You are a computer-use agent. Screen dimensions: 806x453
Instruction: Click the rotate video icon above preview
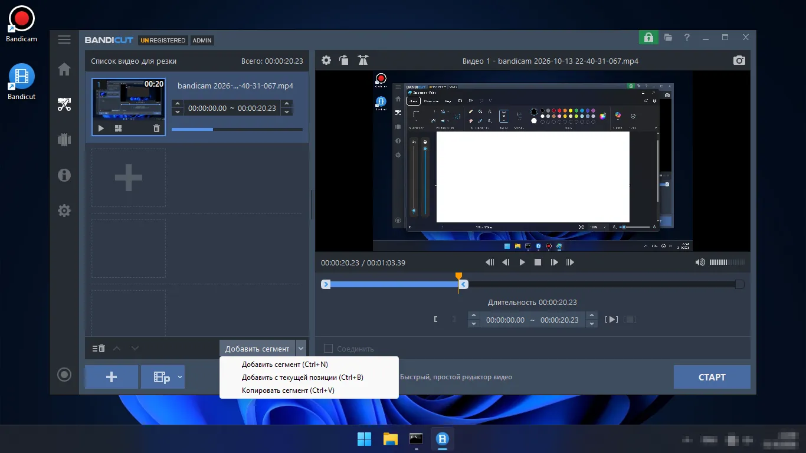click(344, 60)
